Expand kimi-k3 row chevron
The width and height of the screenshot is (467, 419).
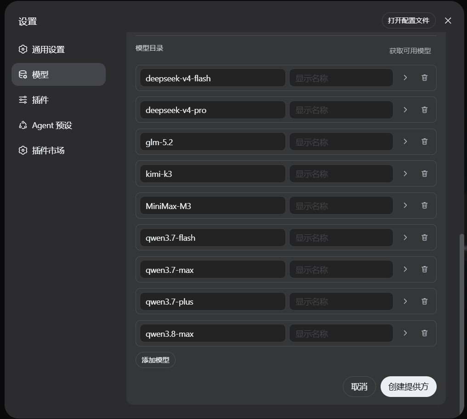coord(405,174)
